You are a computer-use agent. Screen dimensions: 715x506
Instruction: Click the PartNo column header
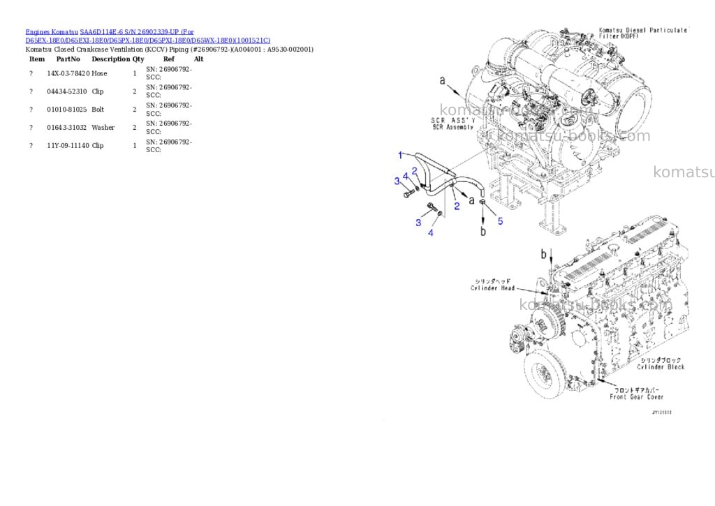pos(68,59)
